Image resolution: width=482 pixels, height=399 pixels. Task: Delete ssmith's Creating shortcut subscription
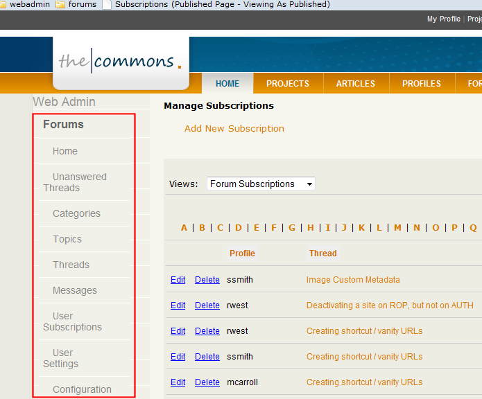pos(207,357)
